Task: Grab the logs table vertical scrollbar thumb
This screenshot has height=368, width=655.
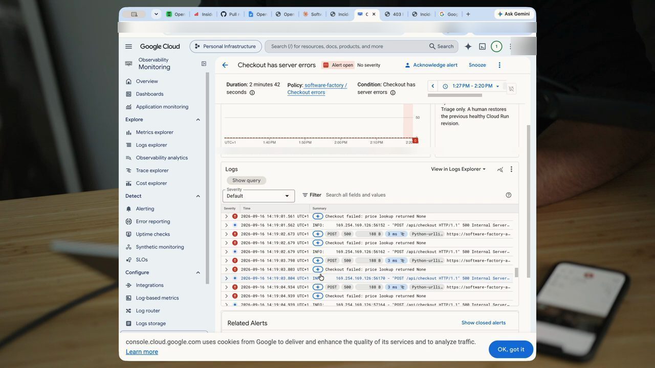Action: [x=516, y=272]
